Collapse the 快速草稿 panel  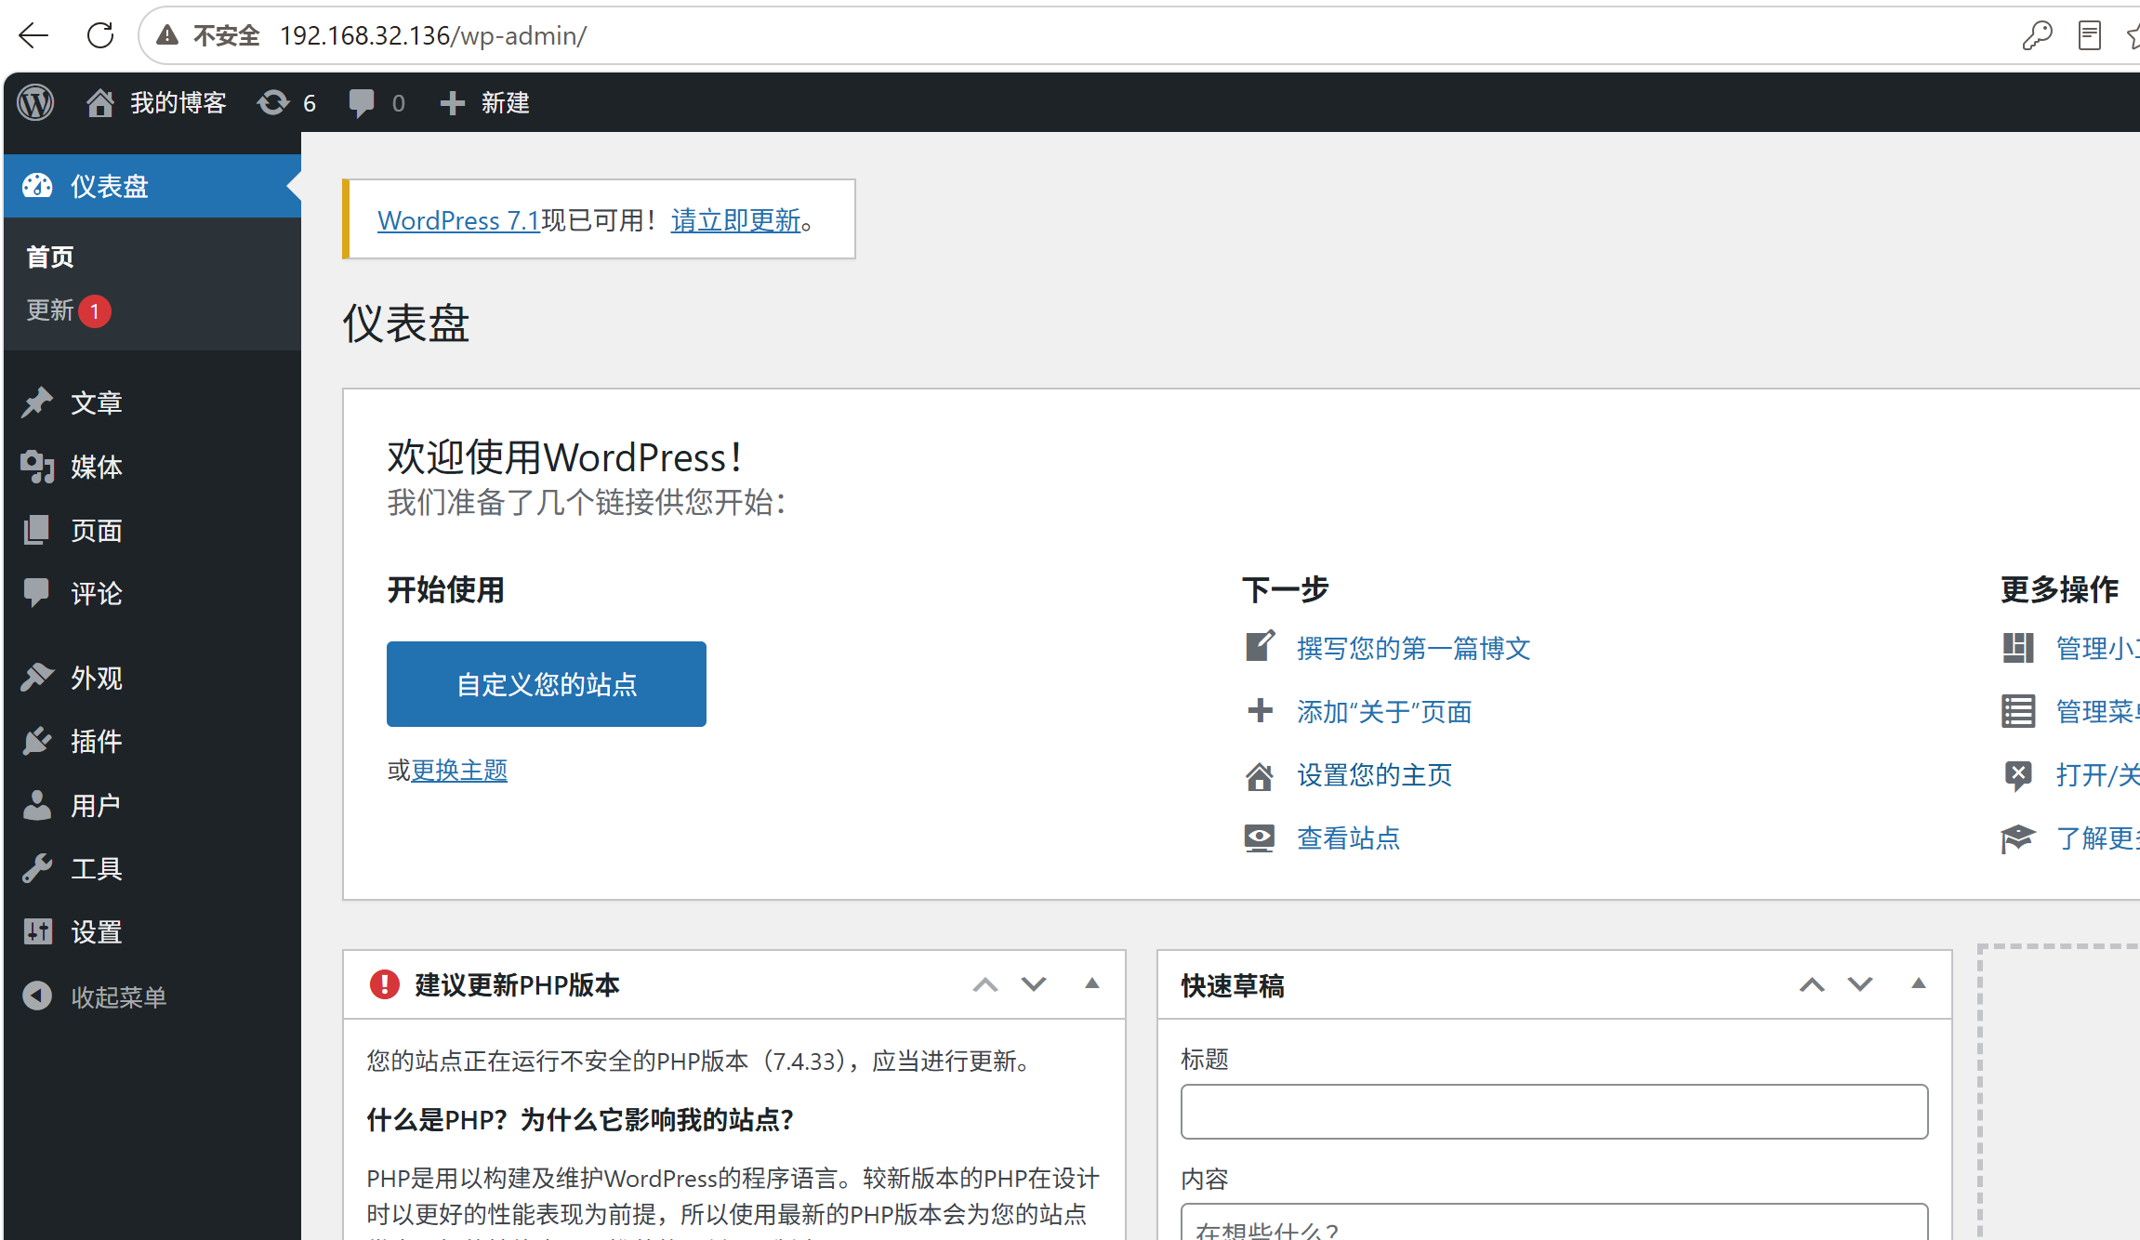[1919, 983]
